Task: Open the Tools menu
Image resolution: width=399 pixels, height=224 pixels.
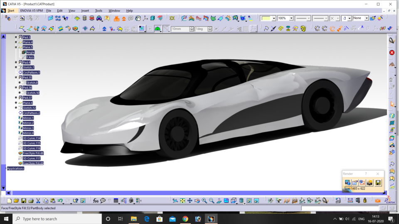Action: (x=99, y=10)
